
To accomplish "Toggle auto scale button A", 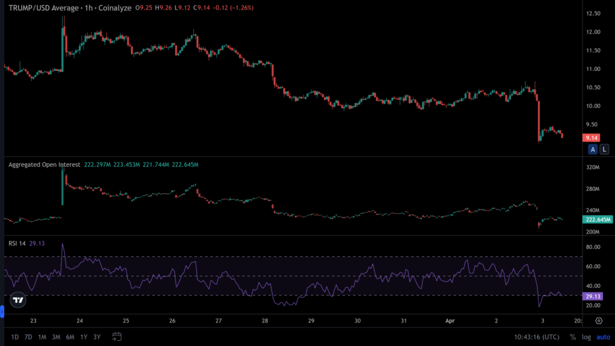I will pos(593,150).
